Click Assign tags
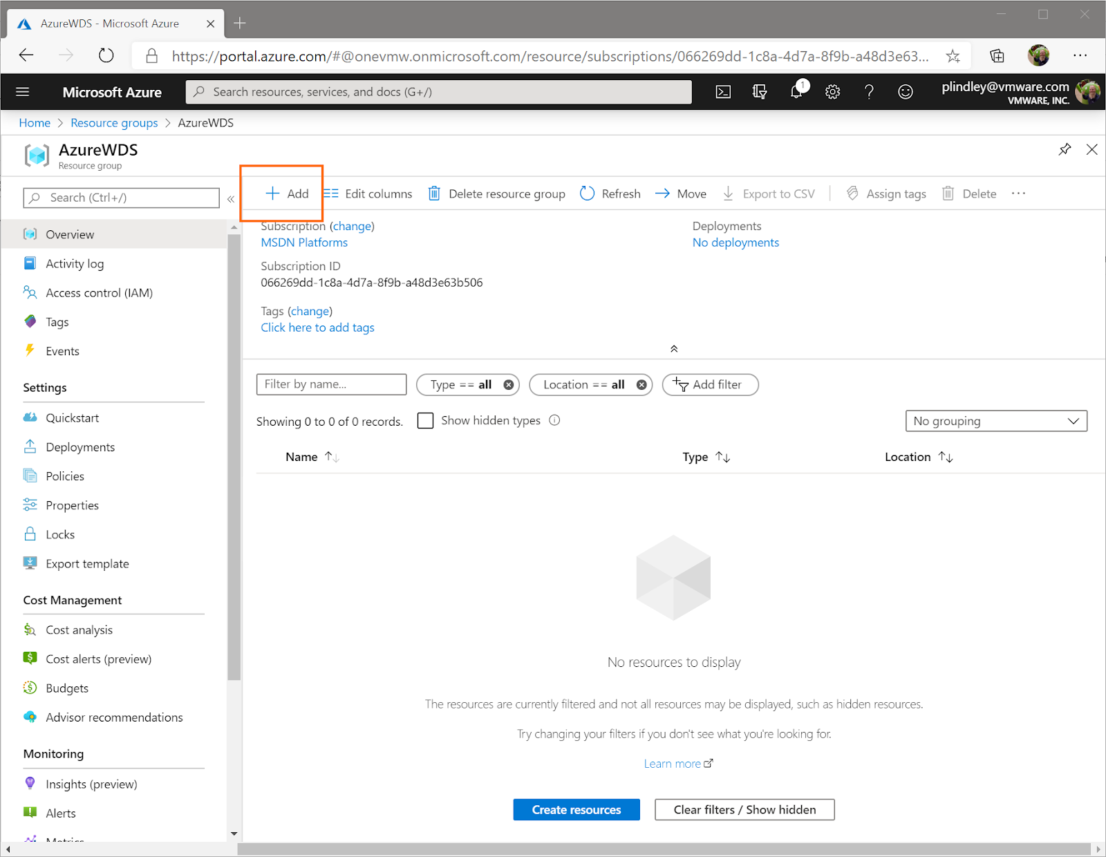This screenshot has width=1106, height=857. (886, 194)
